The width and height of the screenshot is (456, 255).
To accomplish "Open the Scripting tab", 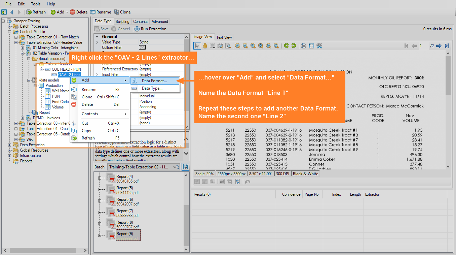I will click(122, 22).
